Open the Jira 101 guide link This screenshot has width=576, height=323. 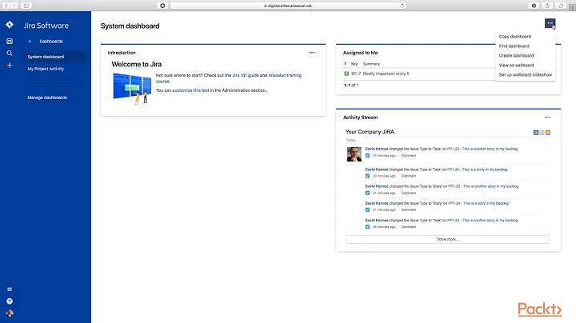(x=246, y=75)
